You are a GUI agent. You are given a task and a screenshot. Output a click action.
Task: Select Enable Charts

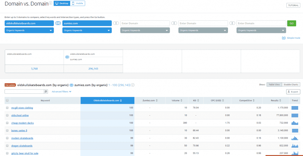pyautogui.click(x=291, y=84)
